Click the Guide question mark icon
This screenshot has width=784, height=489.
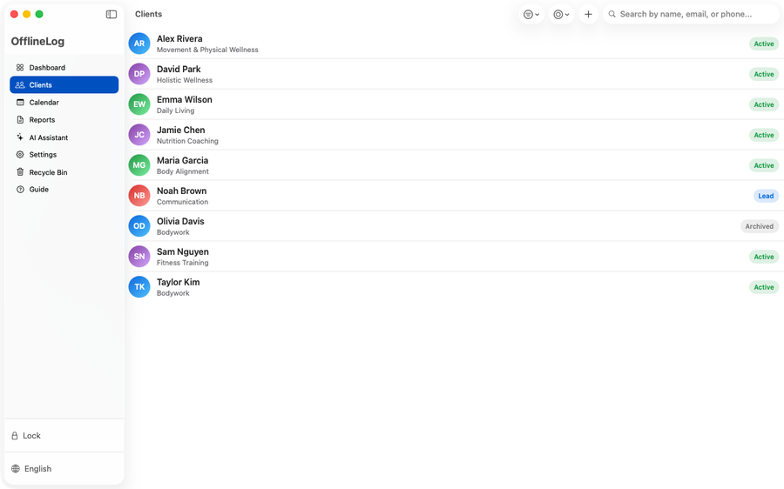coord(20,190)
